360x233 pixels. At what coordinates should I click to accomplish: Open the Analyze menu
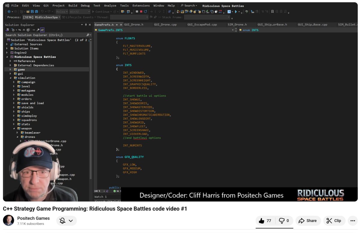[x=110, y=5]
